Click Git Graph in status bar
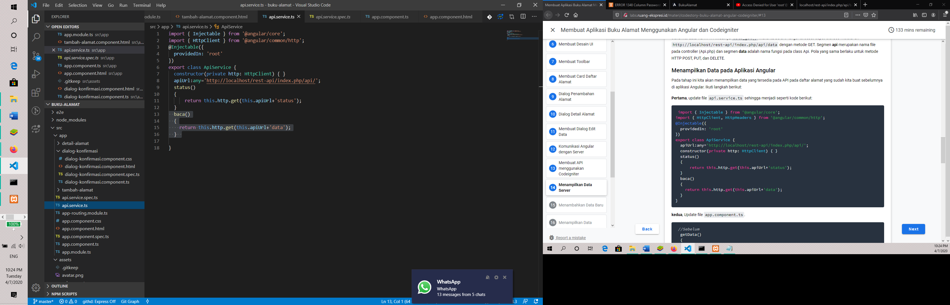 click(130, 301)
